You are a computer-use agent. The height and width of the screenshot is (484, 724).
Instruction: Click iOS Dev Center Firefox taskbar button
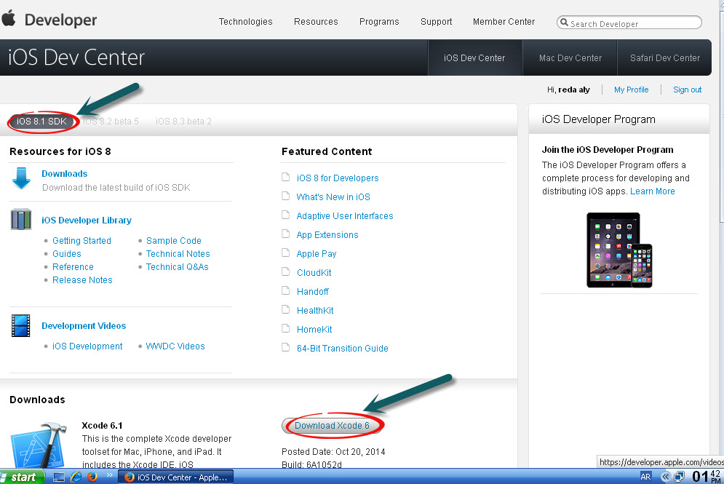tap(176, 477)
